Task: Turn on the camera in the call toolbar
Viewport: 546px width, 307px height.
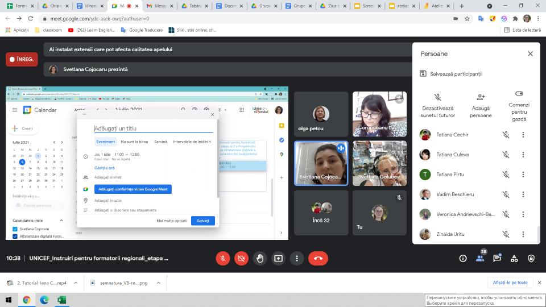Action: pyautogui.click(x=241, y=258)
